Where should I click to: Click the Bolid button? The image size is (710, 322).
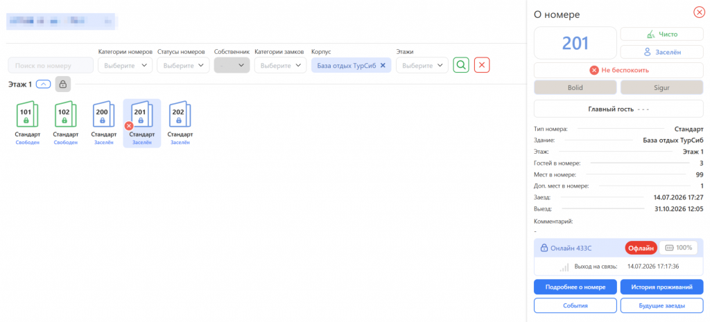click(x=575, y=88)
